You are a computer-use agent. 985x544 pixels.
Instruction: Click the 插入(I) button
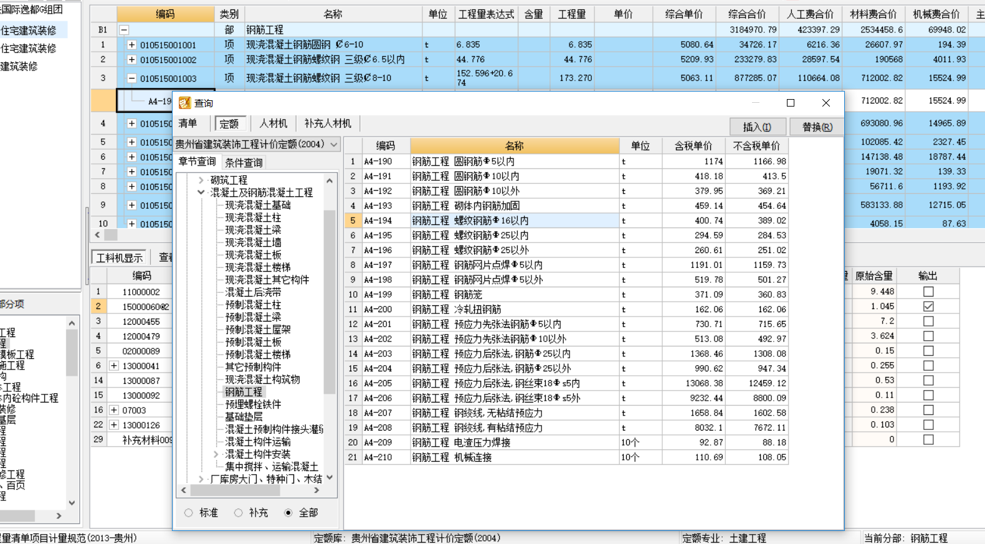tap(757, 126)
